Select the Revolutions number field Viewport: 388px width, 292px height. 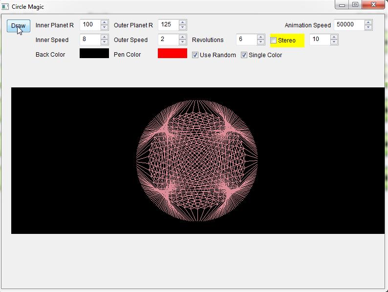tap(246, 40)
